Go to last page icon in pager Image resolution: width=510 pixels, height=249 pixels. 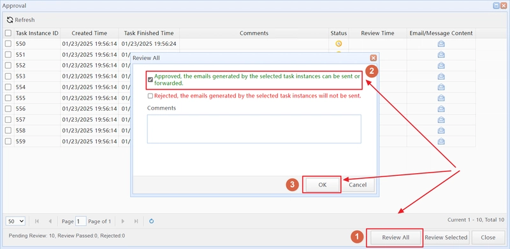pyautogui.click(x=136, y=222)
